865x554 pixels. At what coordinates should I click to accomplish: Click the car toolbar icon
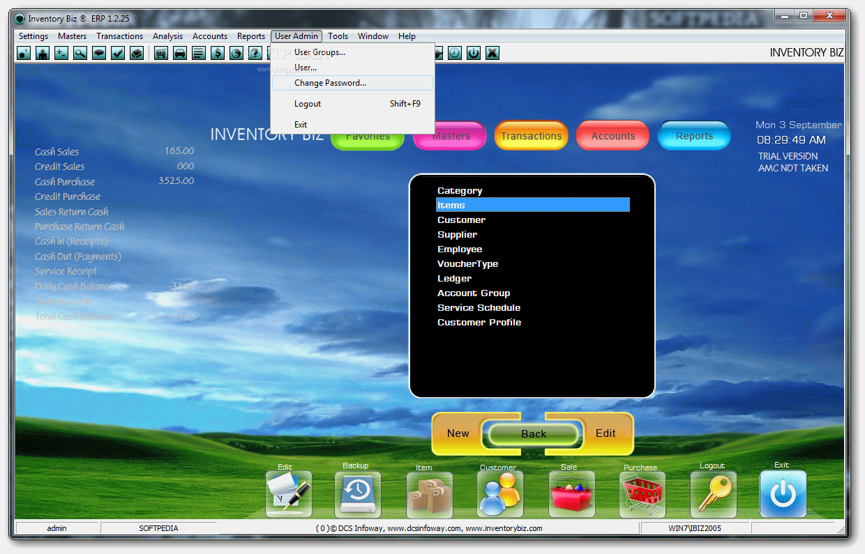pos(180,52)
